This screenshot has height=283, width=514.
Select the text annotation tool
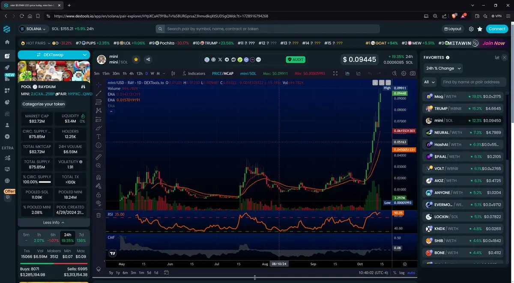(99, 137)
